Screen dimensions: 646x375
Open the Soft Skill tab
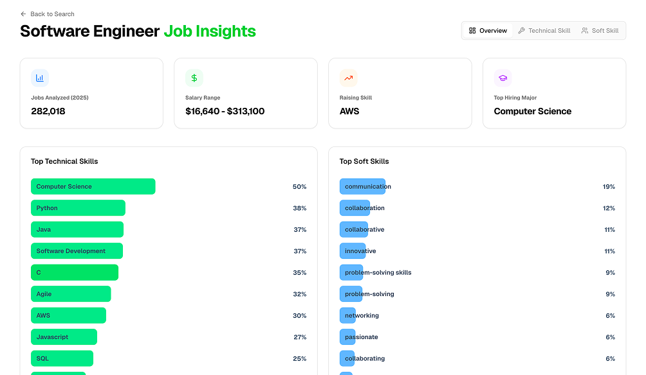[x=600, y=30]
